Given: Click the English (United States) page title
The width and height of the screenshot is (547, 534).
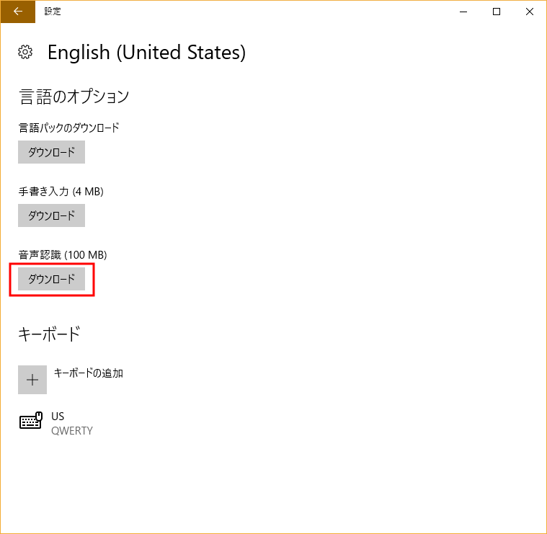Looking at the screenshot, I should [146, 53].
